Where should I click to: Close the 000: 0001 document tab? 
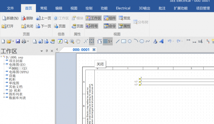click(x=94, y=50)
